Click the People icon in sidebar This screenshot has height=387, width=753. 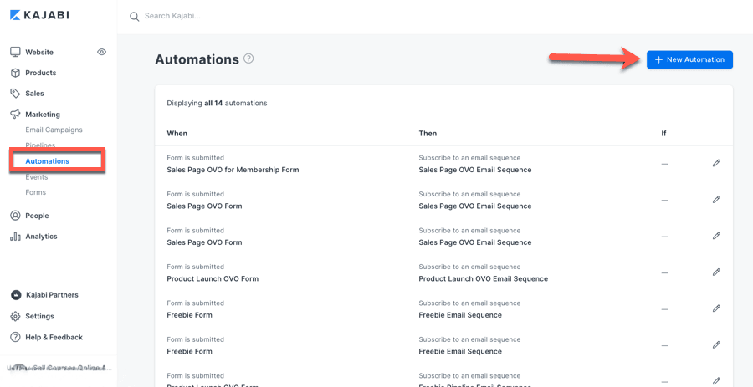pyautogui.click(x=15, y=216)
